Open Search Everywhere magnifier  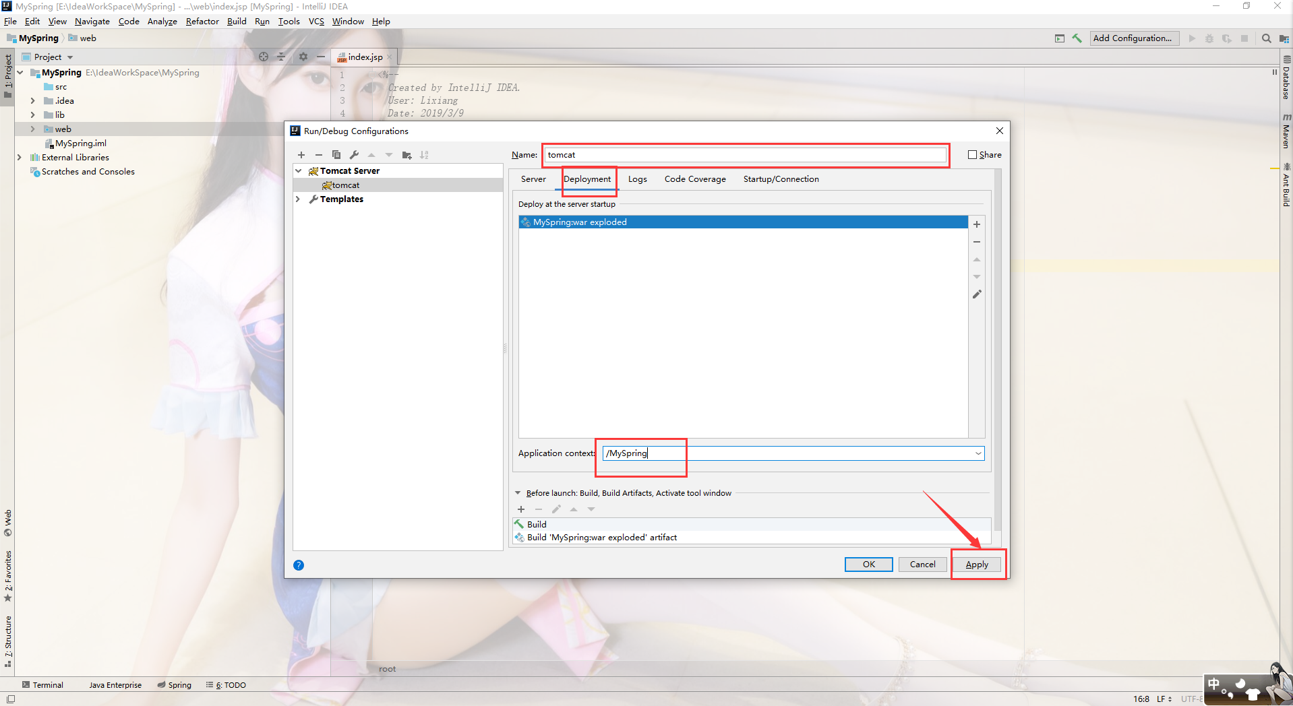click(x=1267, y=38)
